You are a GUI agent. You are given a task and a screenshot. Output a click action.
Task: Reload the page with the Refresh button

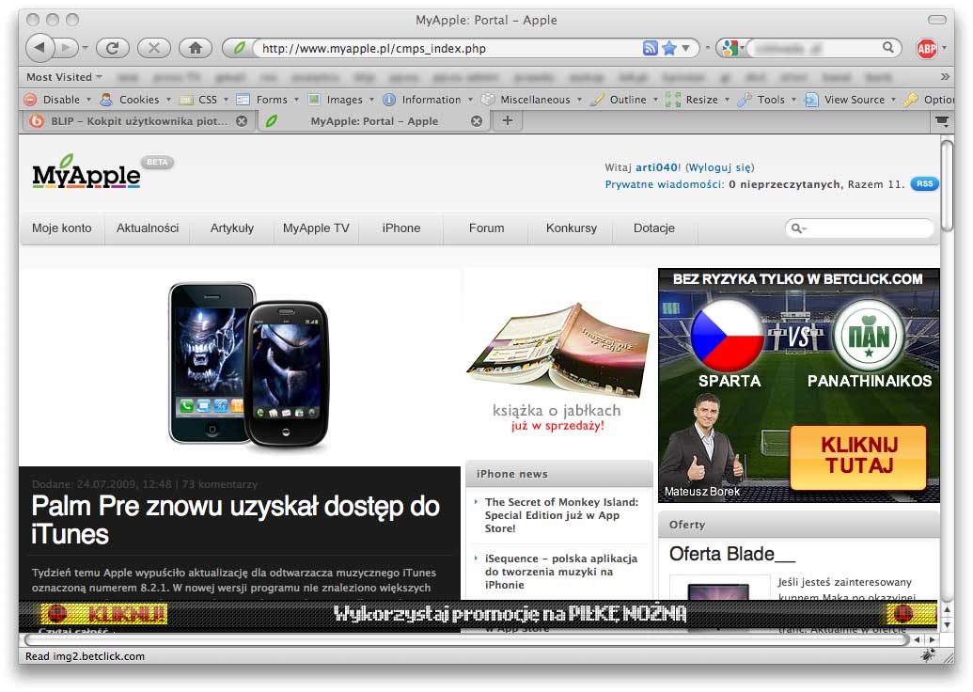pos(112,48)
